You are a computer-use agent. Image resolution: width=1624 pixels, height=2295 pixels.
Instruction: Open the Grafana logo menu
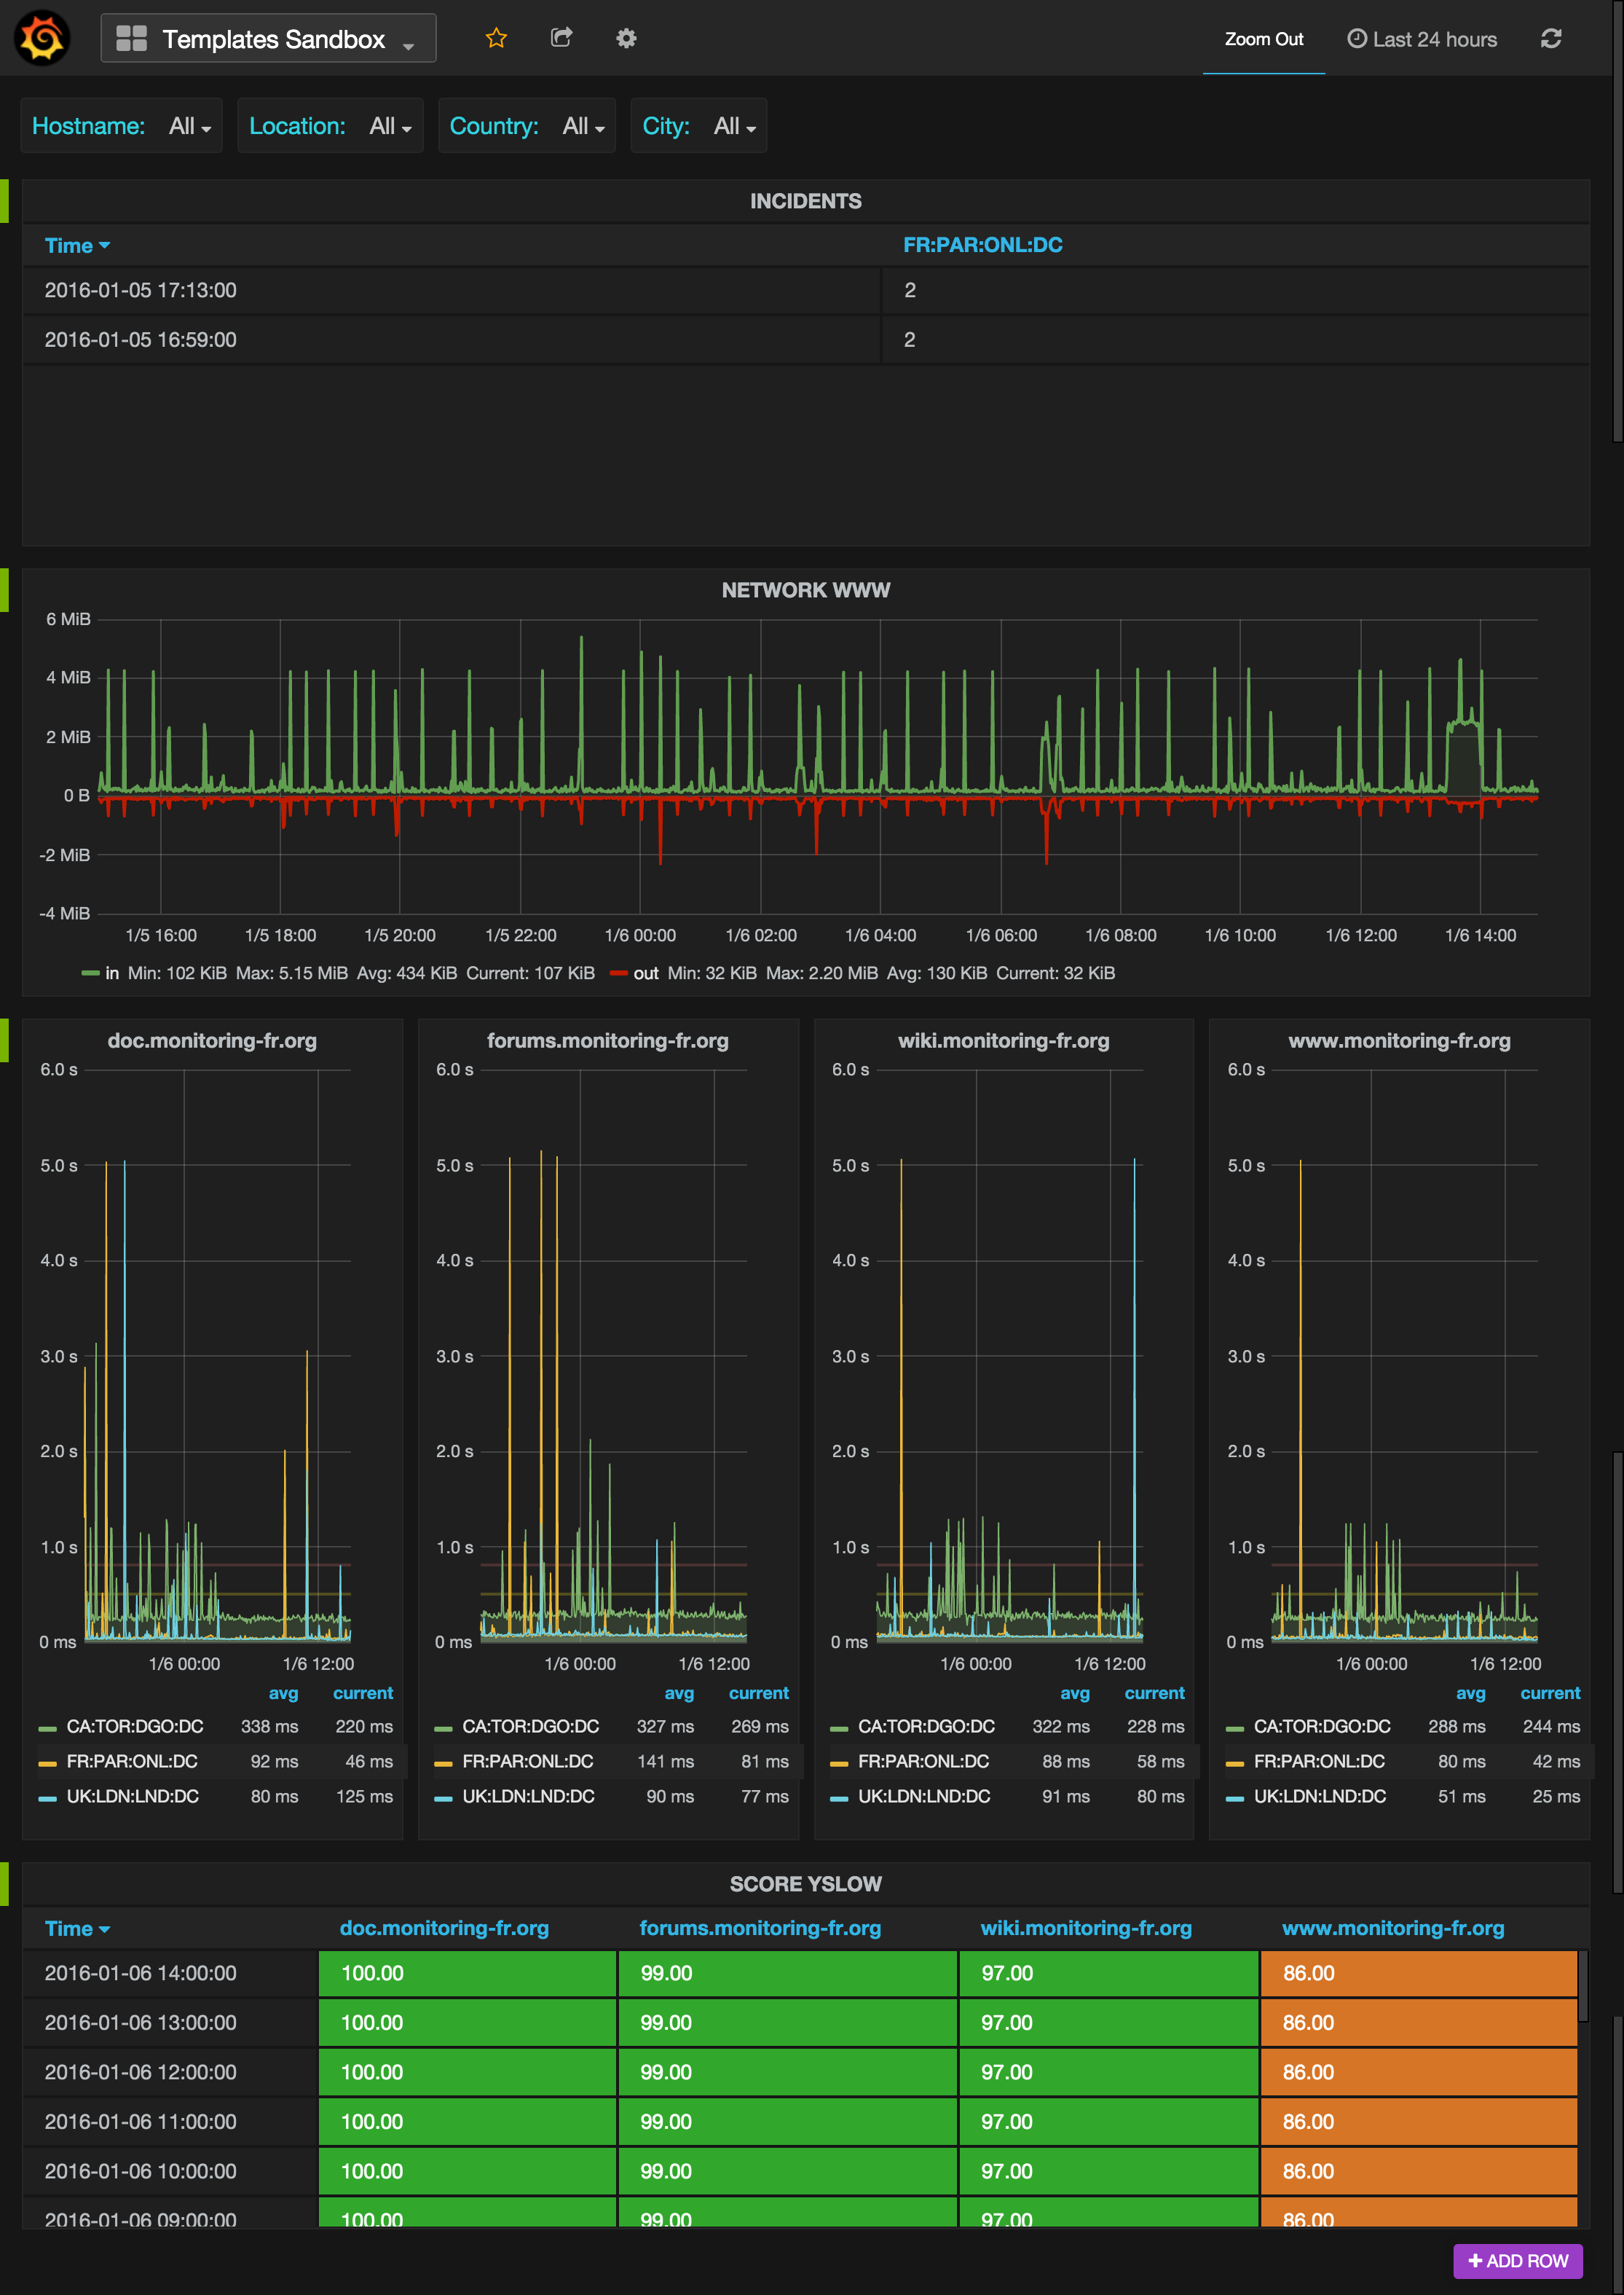(42, 38)
